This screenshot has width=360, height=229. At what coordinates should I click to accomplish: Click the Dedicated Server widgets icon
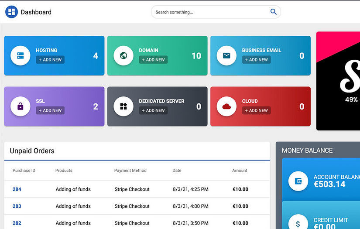[123, 106]
